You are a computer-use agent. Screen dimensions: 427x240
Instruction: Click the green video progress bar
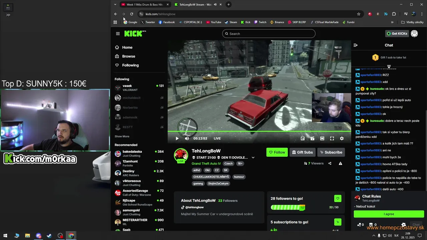pyautogui.click(x=259, y=131)
